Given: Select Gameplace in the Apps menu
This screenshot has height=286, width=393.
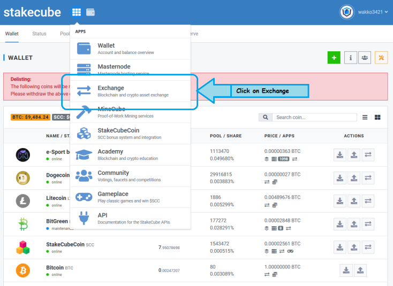Looking at the screenshot, I should [x=130, y=197].
